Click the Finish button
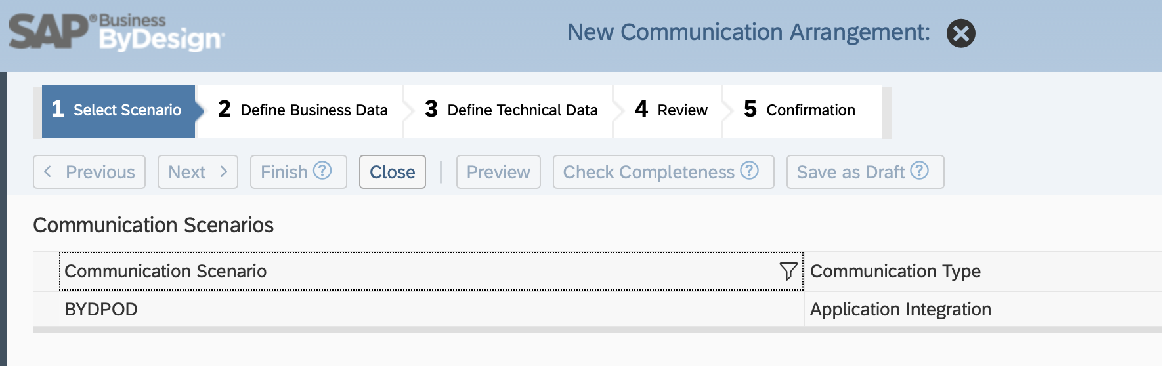Image resolution: width=1162 pixels, height=366 pixels. pyautogui.click(x=299, y=172)
